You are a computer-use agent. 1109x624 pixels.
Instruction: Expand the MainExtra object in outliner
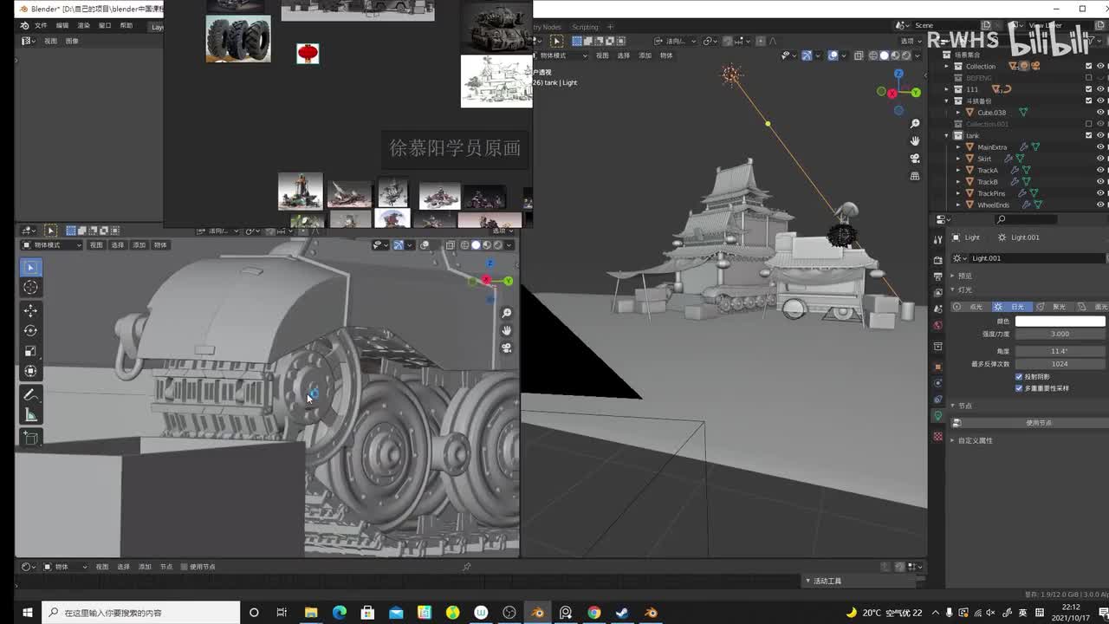coord(958,147)
